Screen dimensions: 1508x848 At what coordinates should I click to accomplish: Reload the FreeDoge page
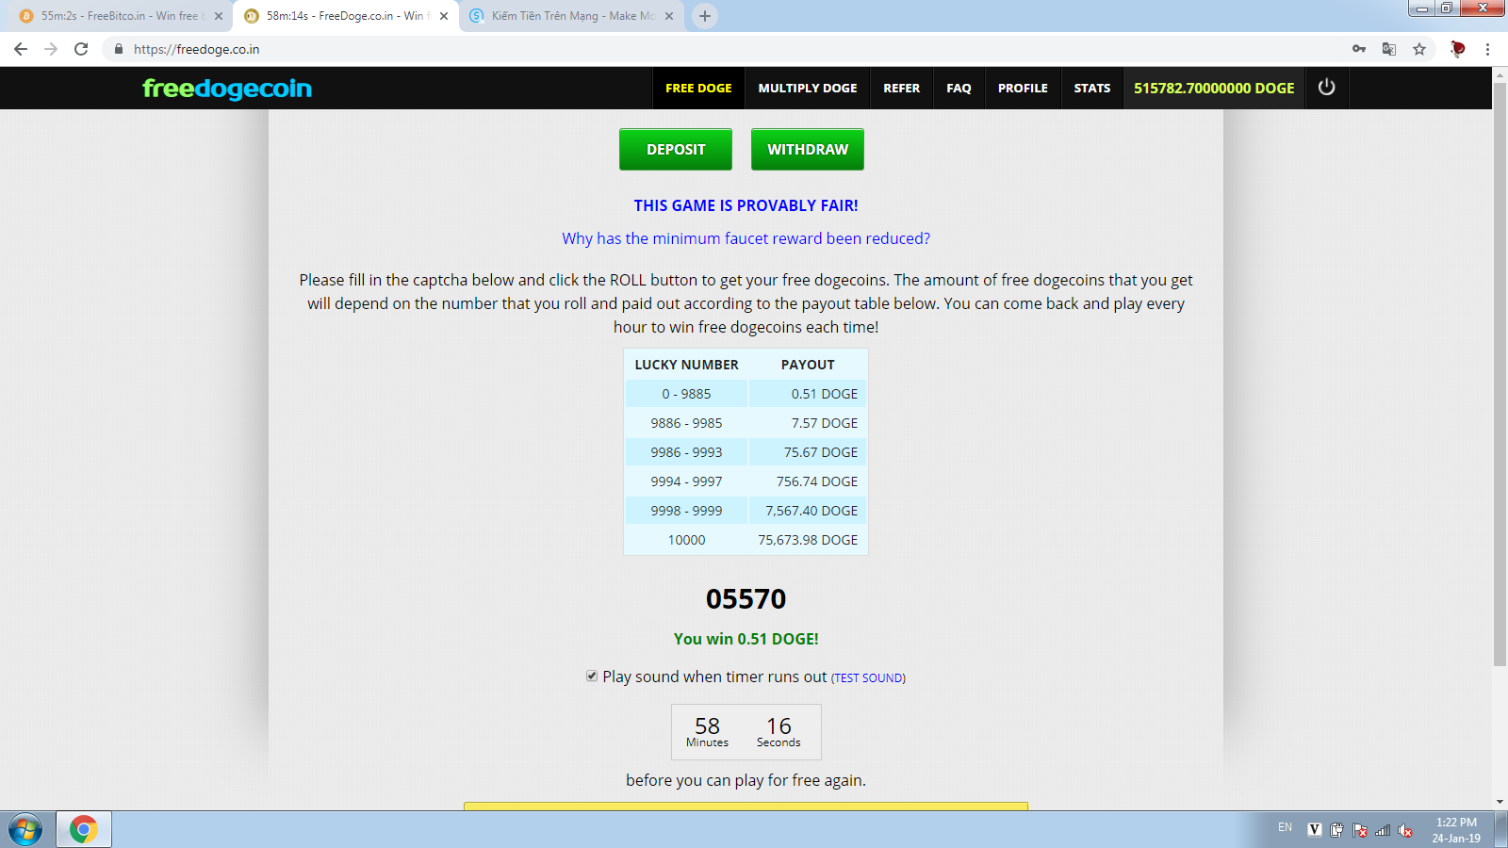(x=81, y=49)
